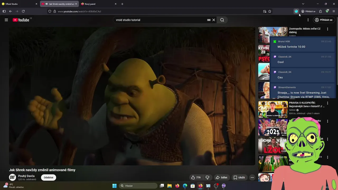Open more actions menu below video

click(x=252, y=178)
